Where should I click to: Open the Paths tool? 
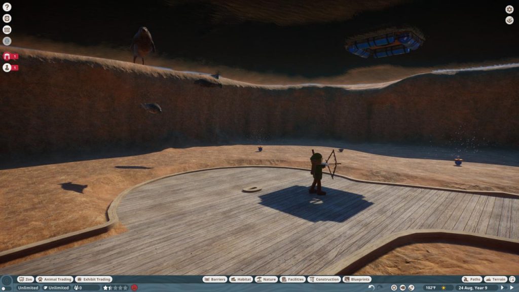pyautogui.click(x=472, y=279)
